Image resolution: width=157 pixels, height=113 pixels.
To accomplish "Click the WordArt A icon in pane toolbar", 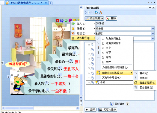I will 101,13.
